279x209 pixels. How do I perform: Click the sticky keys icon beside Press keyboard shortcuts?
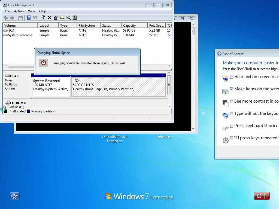point(225,128)
